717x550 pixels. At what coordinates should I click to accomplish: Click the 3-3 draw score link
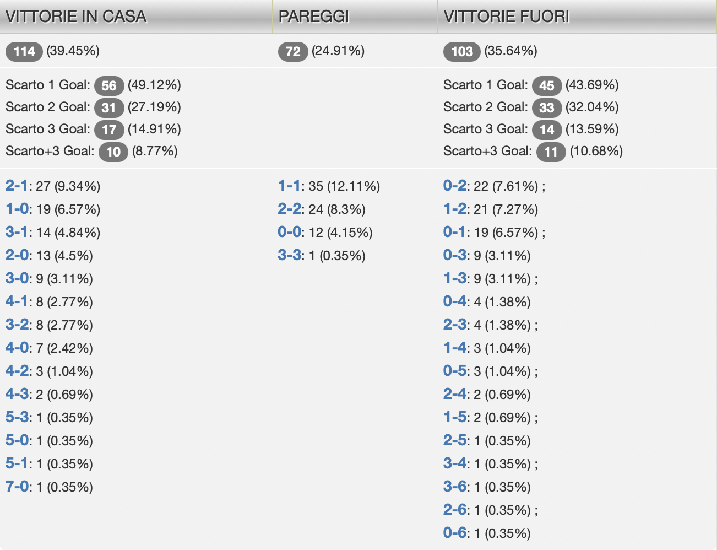click(289, 255)
